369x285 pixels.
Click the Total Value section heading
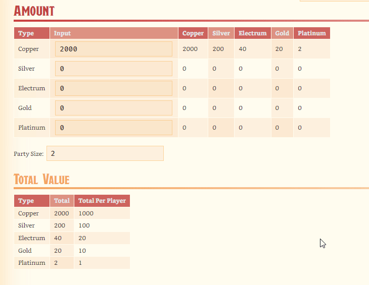point(41,179)
